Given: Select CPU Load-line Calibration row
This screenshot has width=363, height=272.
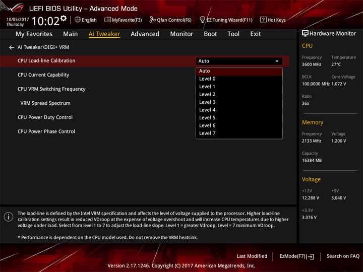Looking at the screenshot, I should click(x=145, y=61).
